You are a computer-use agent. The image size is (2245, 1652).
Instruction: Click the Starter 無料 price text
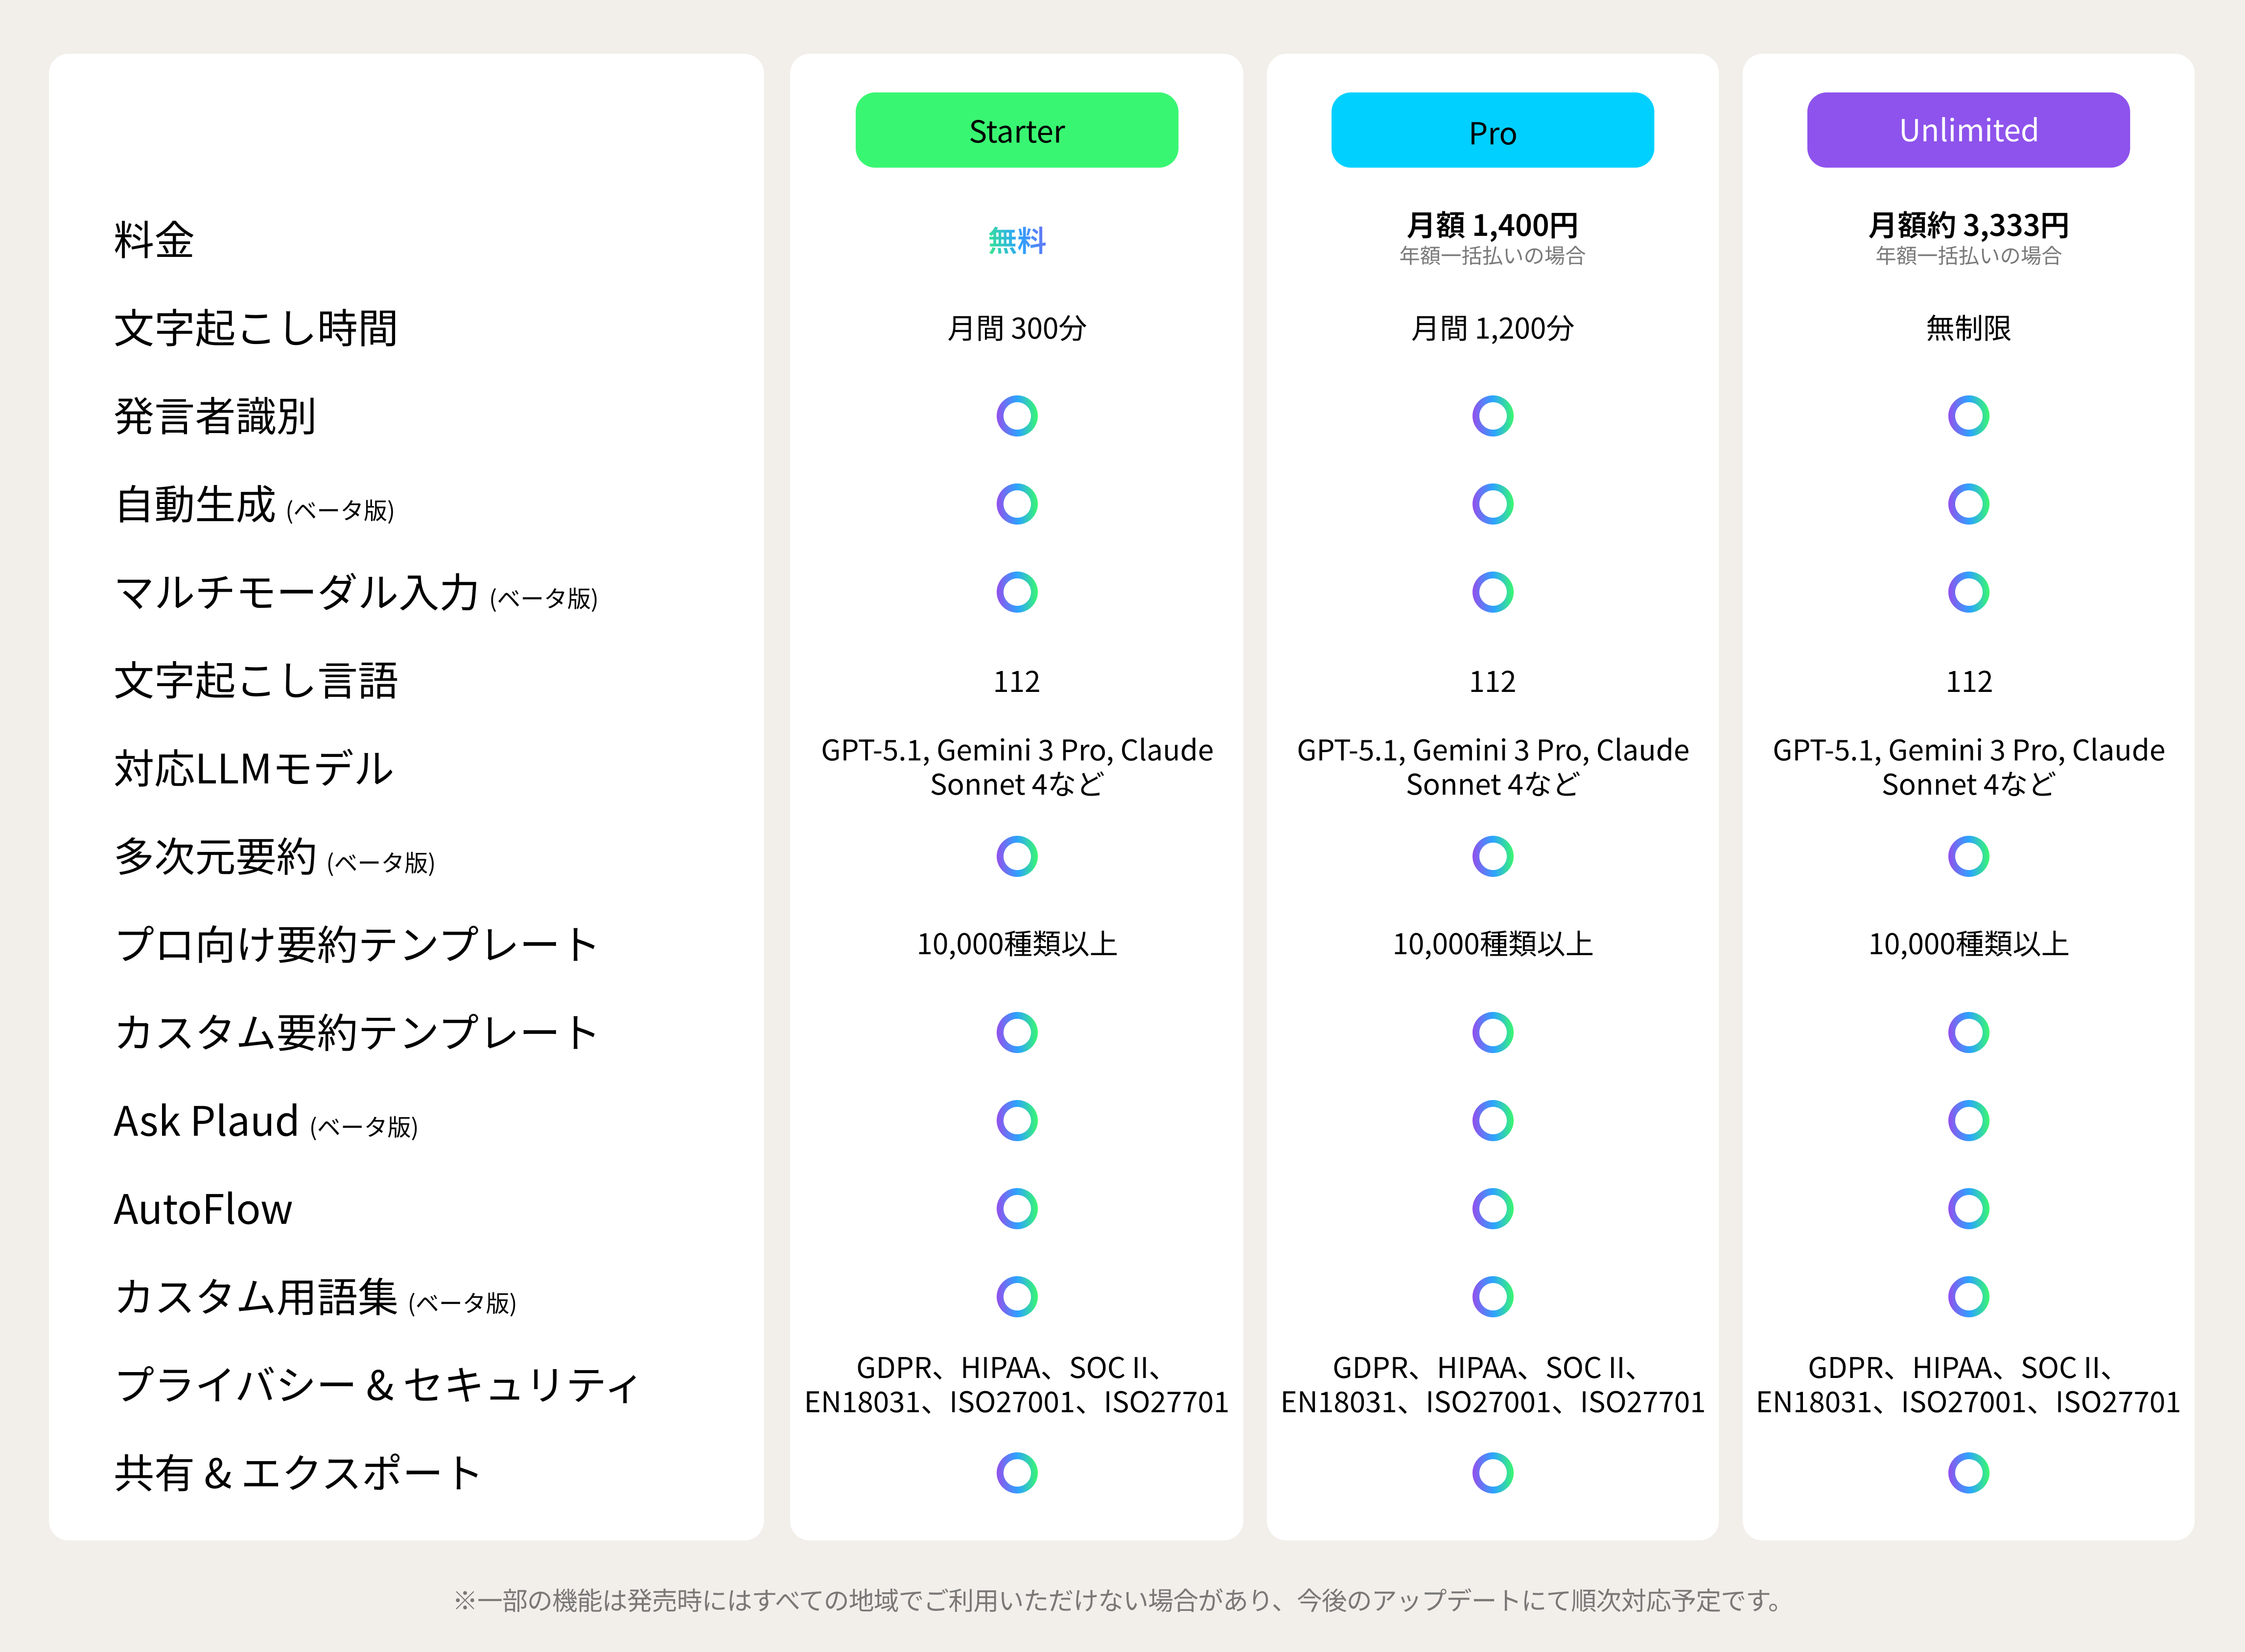[x=1016, y=240]
